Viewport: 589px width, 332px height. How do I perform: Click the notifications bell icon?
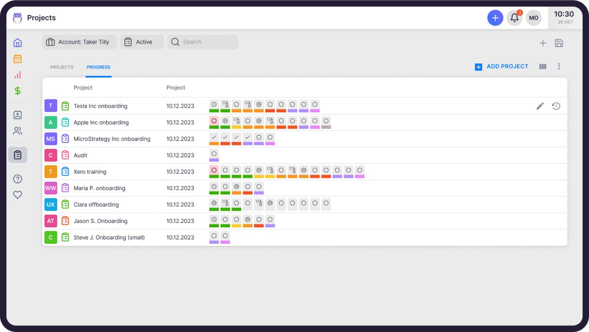pos(514,18)
